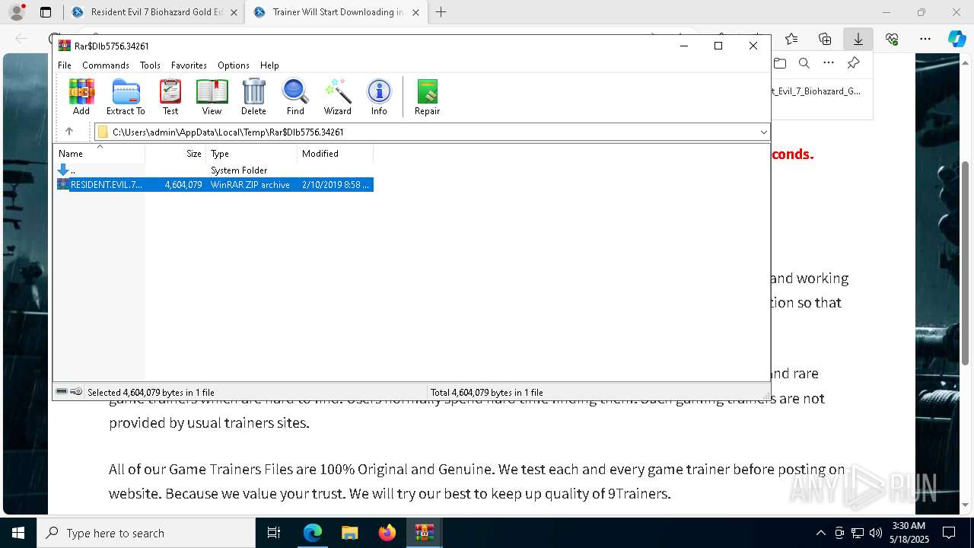Open the Windows Start menu
The height and width of the screenshot is (548, 974).
point(18,533)
